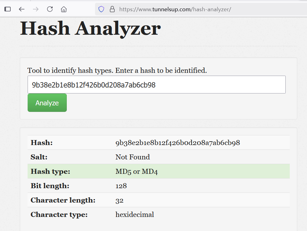Click the forward navigation arrow
307x231 pixels.
(36, 9)
